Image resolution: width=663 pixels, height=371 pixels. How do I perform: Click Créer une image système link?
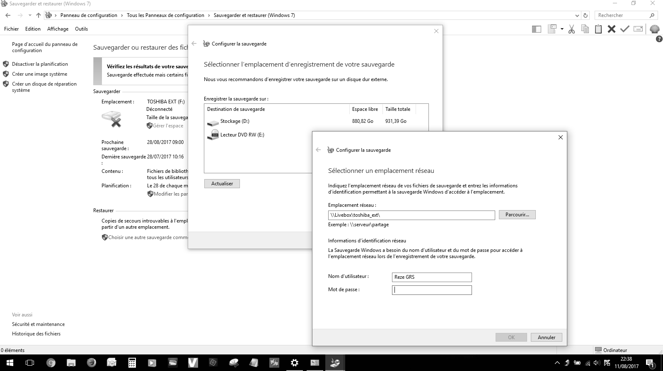pyautogui.click(x=39, y=74)
